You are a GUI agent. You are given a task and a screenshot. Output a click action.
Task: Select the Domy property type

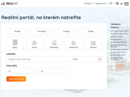point(35,43)
